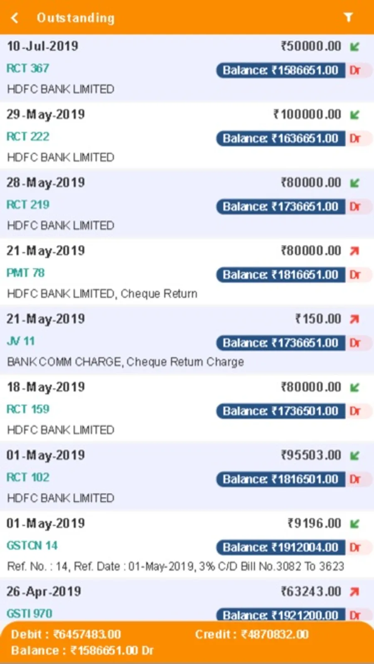Viewport: 374px width, 664px height.
Task: Tap the Debit total ₹6457483.00 in footer
Action: 66,634
